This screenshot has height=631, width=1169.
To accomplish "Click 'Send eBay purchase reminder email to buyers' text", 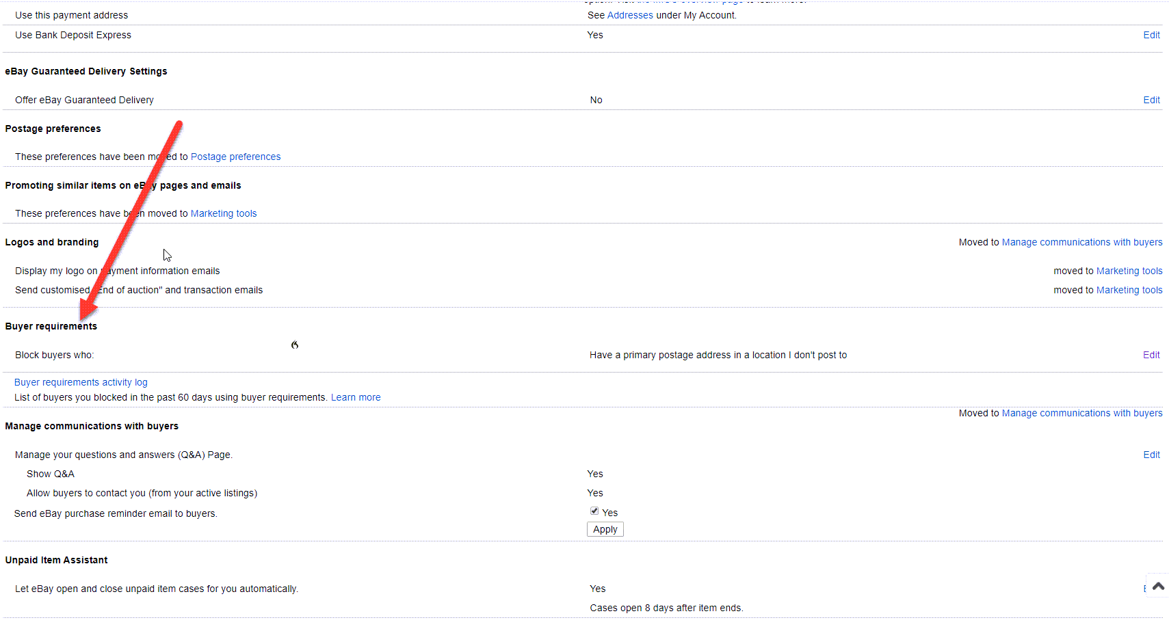I will (116, 513).
